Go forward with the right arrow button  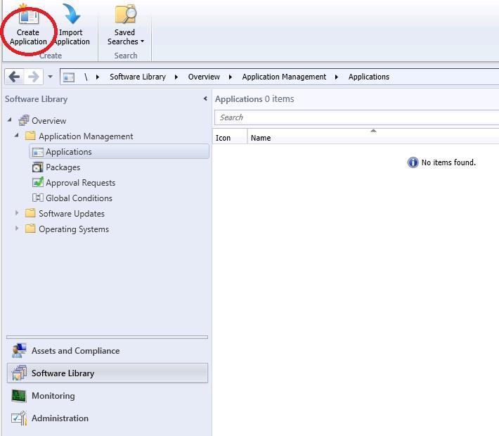tap(34, 77)
